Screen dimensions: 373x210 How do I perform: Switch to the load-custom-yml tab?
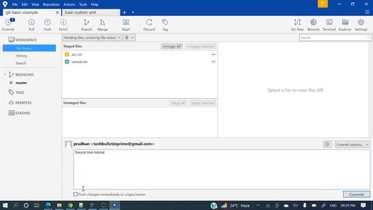(x=91, y=12)
